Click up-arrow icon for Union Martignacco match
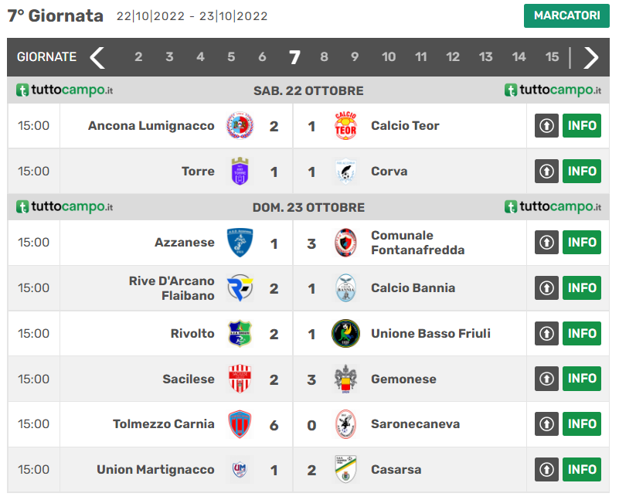The height and width of the screenshot is (500, 619). 546,469
